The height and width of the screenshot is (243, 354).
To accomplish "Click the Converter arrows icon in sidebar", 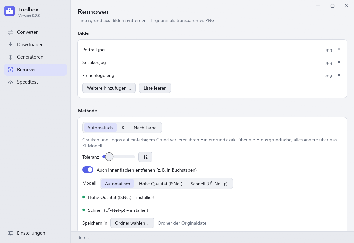I will coord(10,32).
